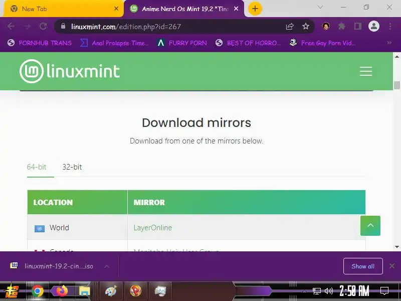This screenshot has width=401, height=301.
Task: Open the BEST OF HORRO... bookmark
Action: 248,43
